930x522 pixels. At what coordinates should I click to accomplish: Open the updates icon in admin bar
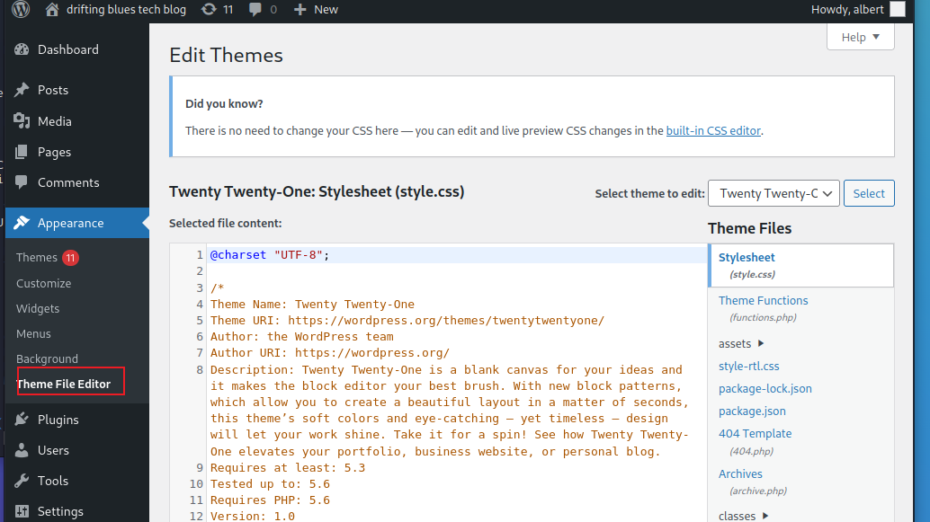[x=210, y=9]
